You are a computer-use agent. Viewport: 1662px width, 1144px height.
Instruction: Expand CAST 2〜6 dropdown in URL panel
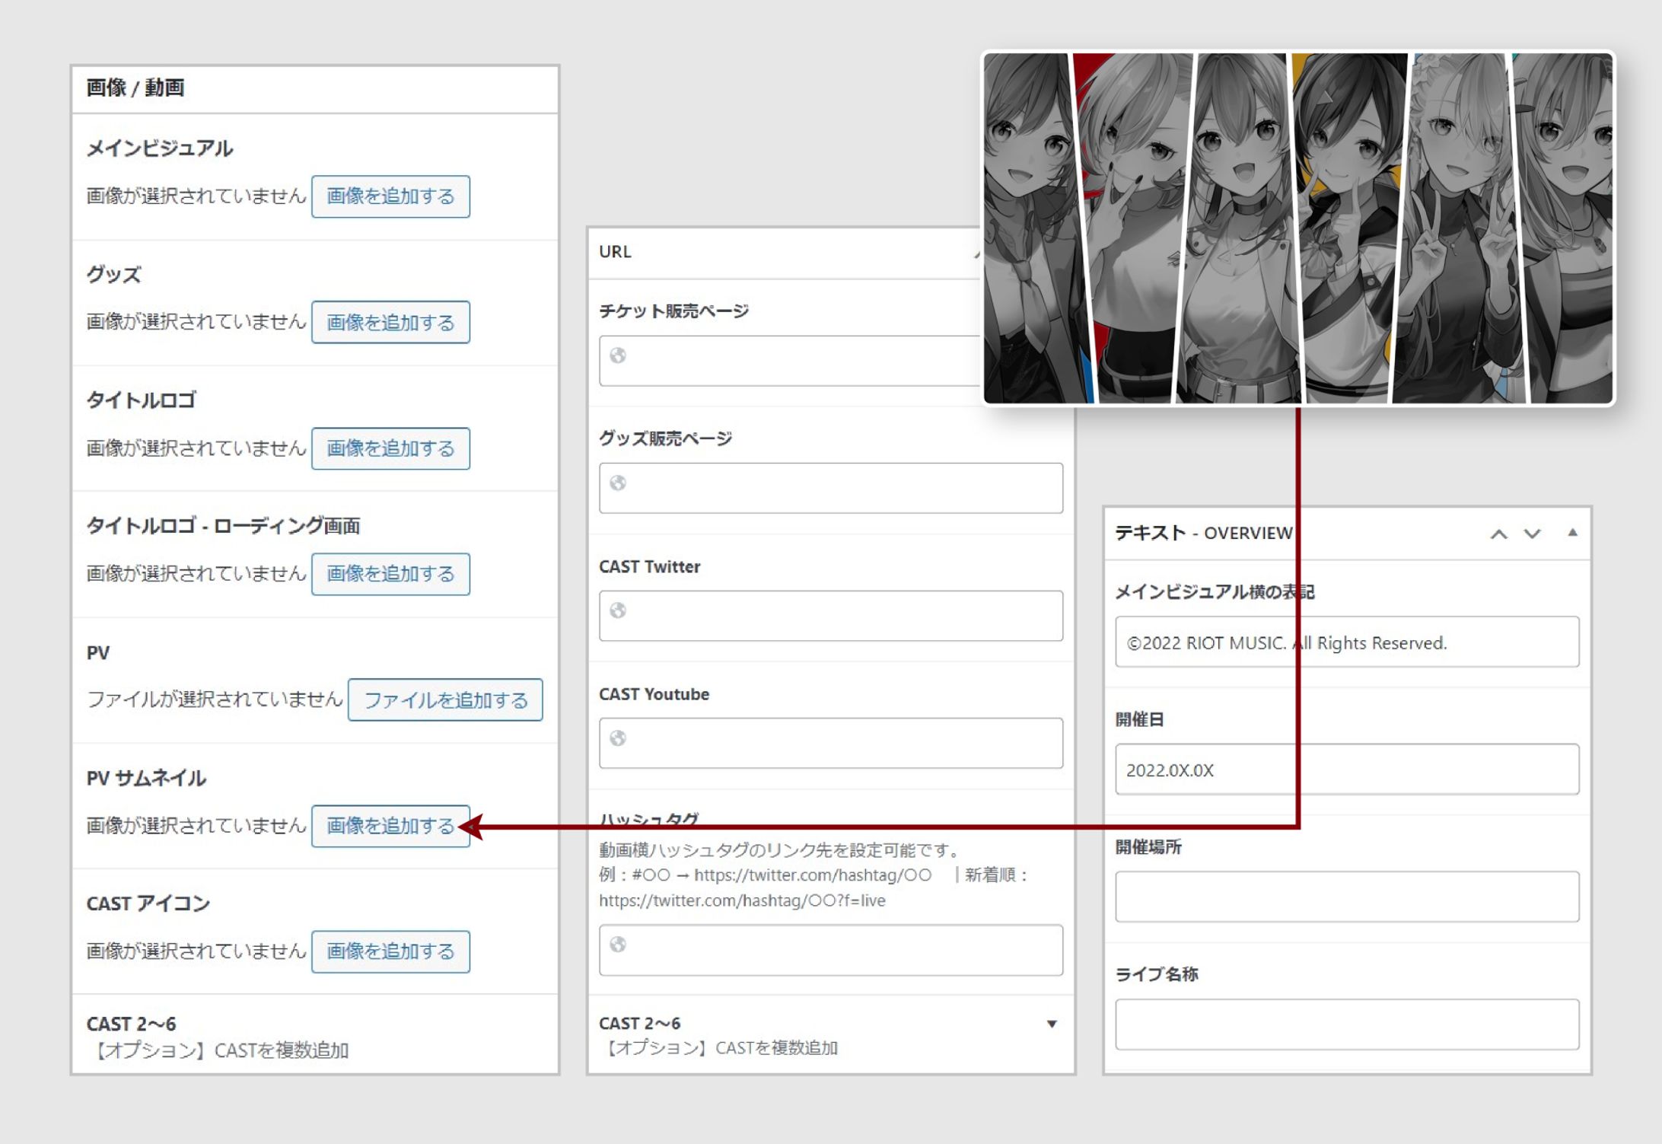pyautogui.click(x=1052, y=1025)
